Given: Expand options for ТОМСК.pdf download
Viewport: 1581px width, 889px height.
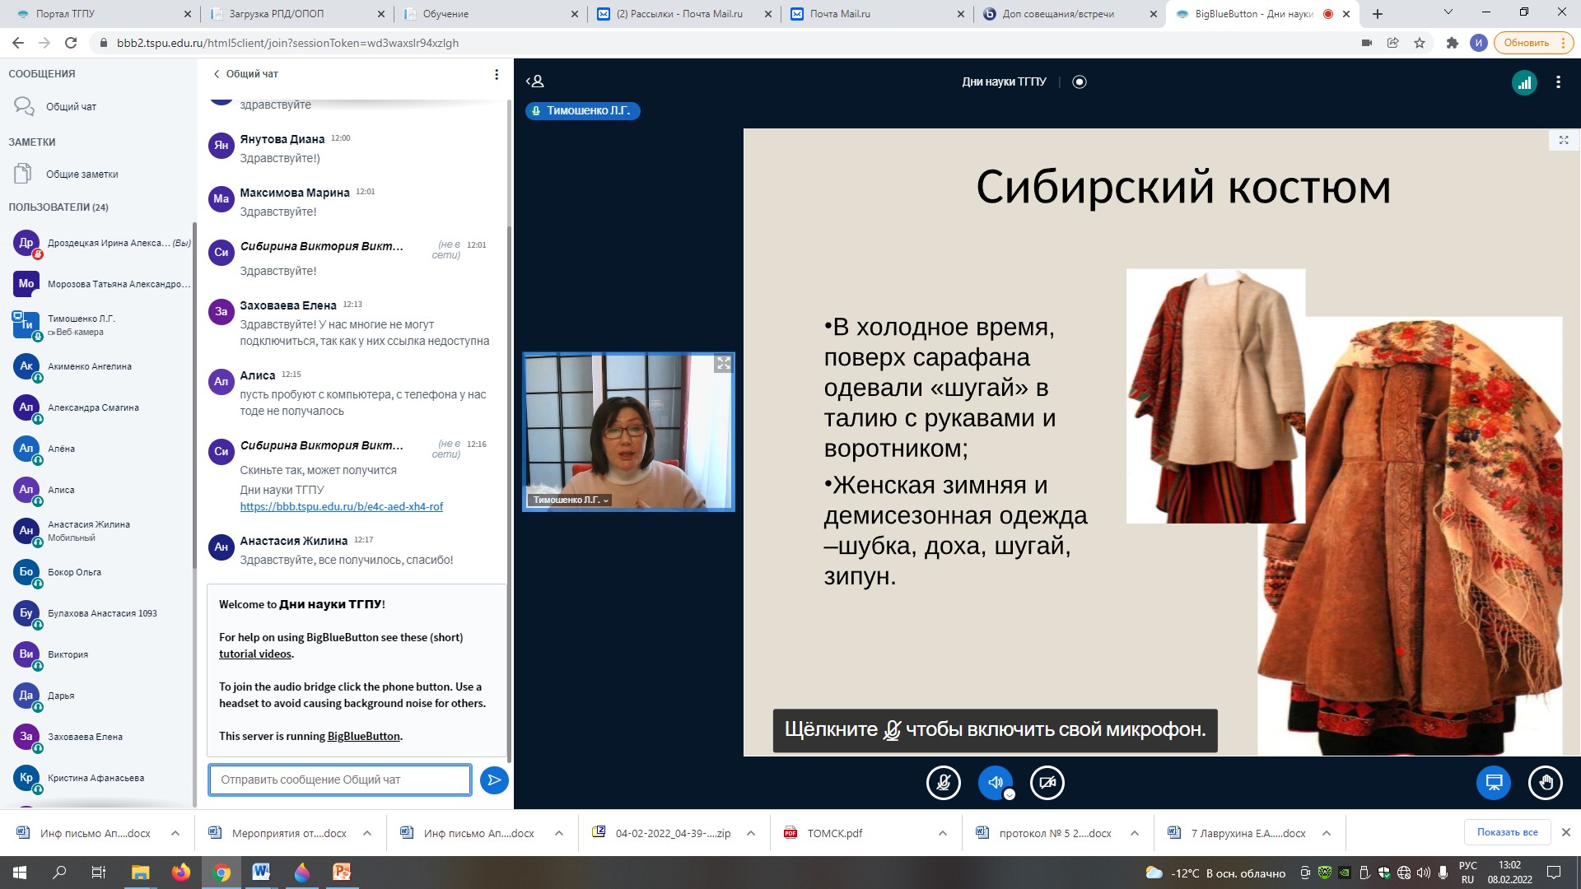Looking at the screenshot, I should click(x=943, y=833).
